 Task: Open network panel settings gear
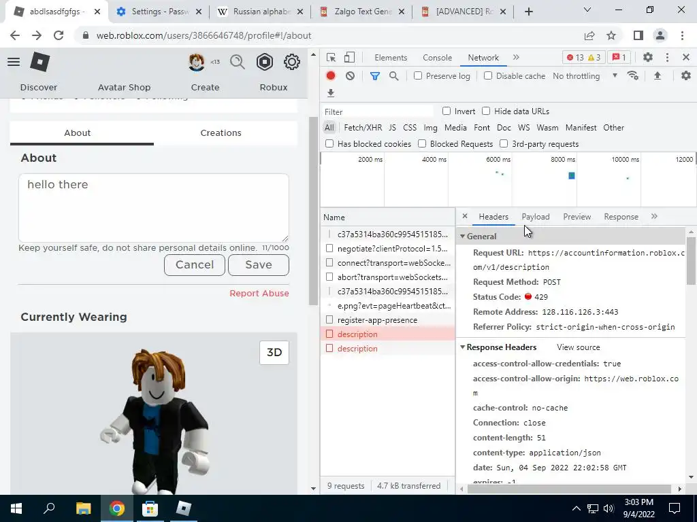[x=686, y=75]
